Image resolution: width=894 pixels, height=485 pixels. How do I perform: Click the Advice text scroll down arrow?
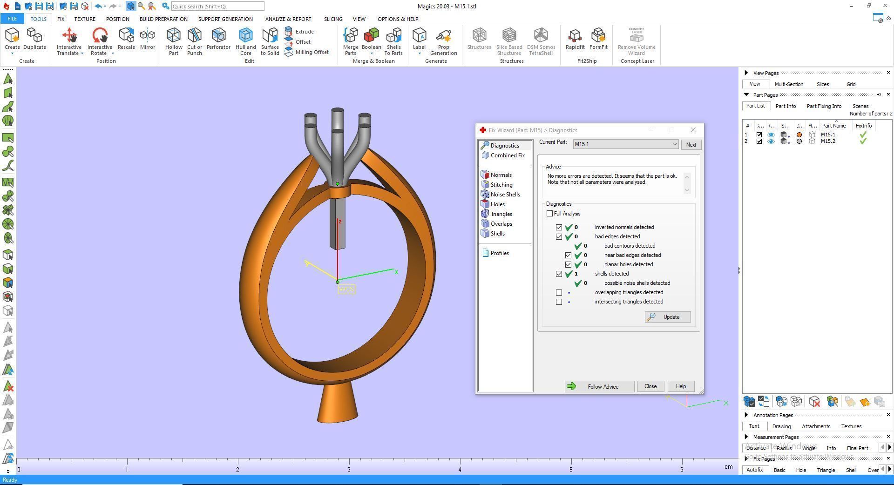tap(687, 190)
